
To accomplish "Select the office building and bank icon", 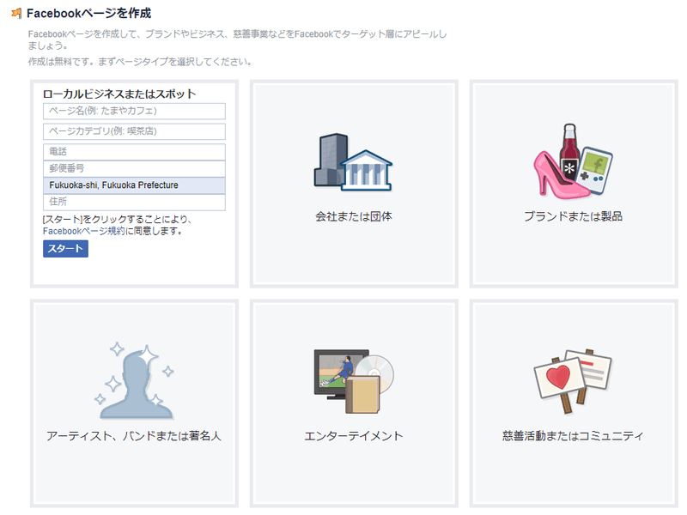I will (353, 161).
